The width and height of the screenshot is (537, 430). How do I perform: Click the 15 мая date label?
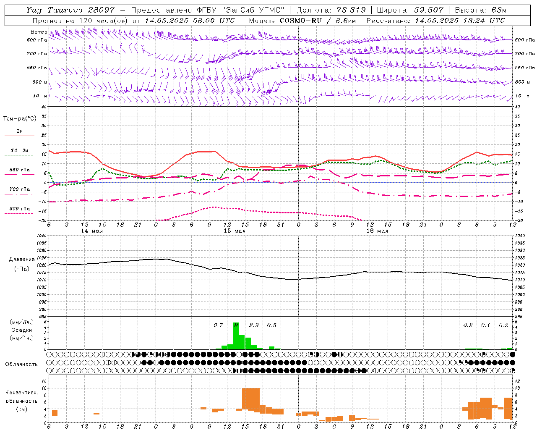click(235, 231)
